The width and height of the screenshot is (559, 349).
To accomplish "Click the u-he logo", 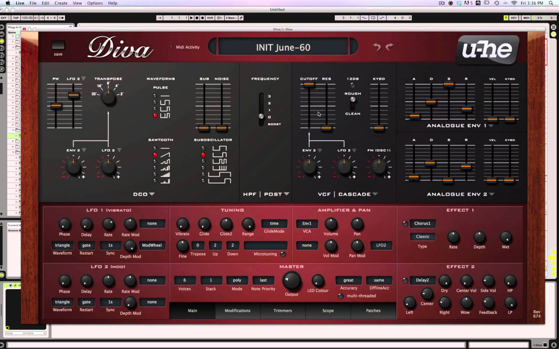I will click(x=488, y=49).
